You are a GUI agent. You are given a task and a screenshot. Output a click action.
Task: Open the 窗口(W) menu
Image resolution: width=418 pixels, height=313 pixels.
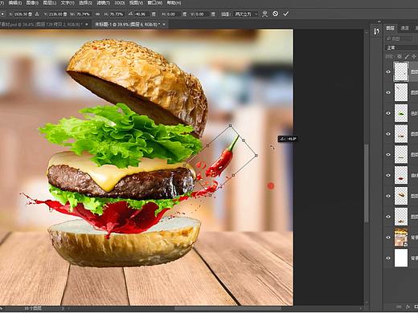pos(155,3)
